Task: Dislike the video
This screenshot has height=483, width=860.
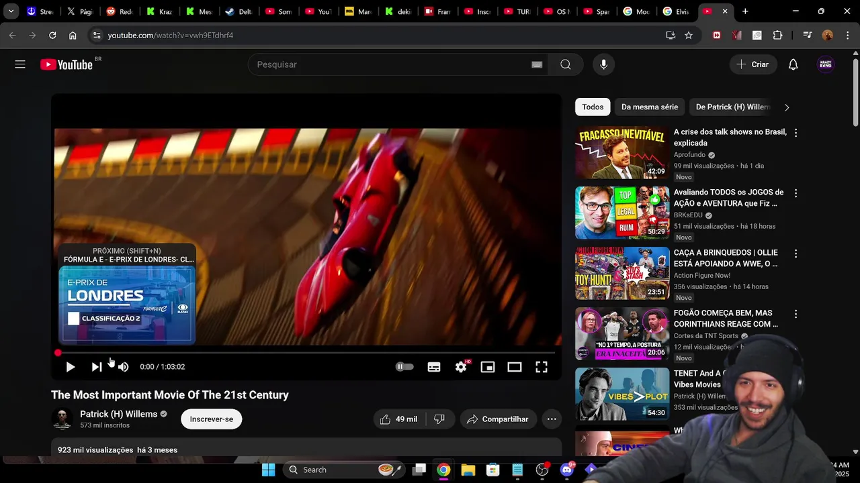Action: pyautogui.click(x=439, y=419)
